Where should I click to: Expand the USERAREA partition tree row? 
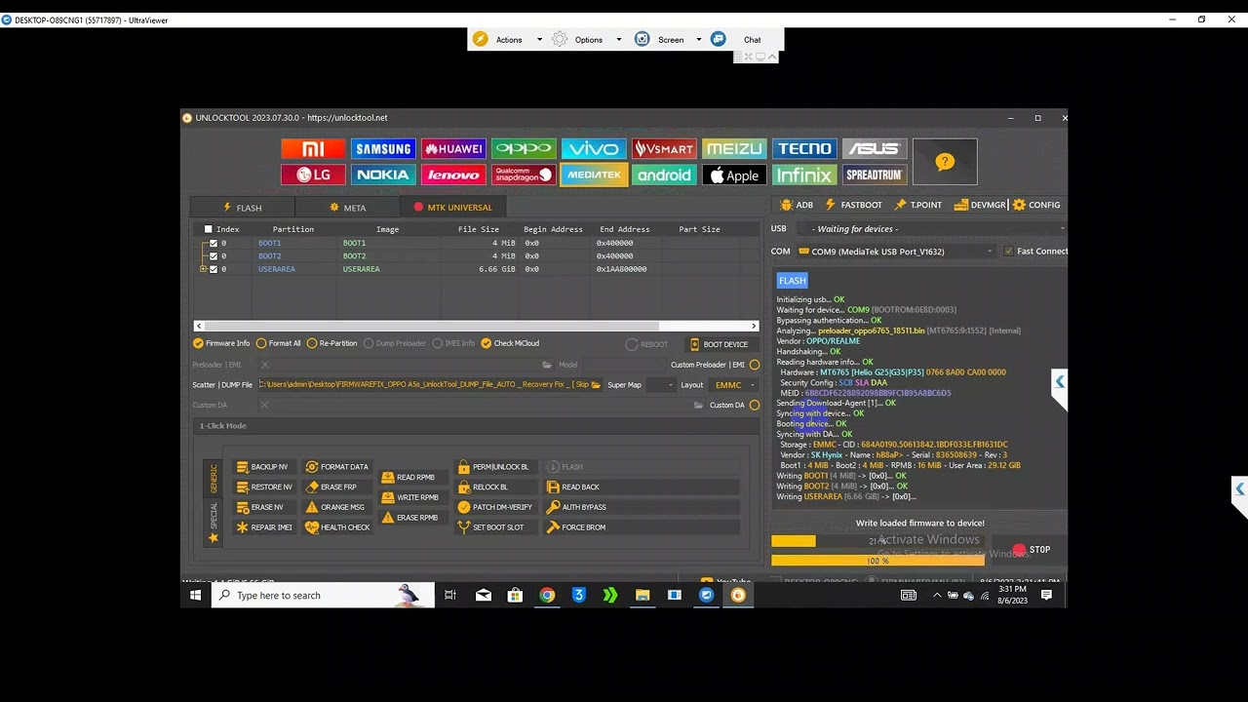(203, 269)
